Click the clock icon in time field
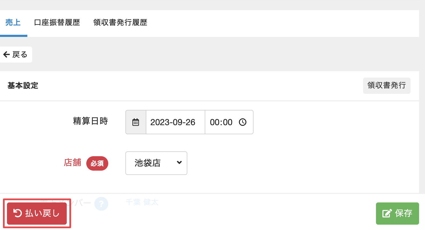 (243, 122)
